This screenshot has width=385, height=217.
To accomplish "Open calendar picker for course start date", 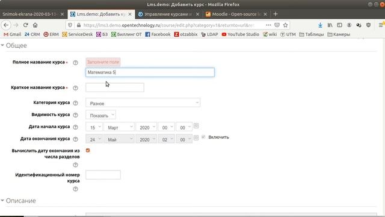I will (196, 126).
